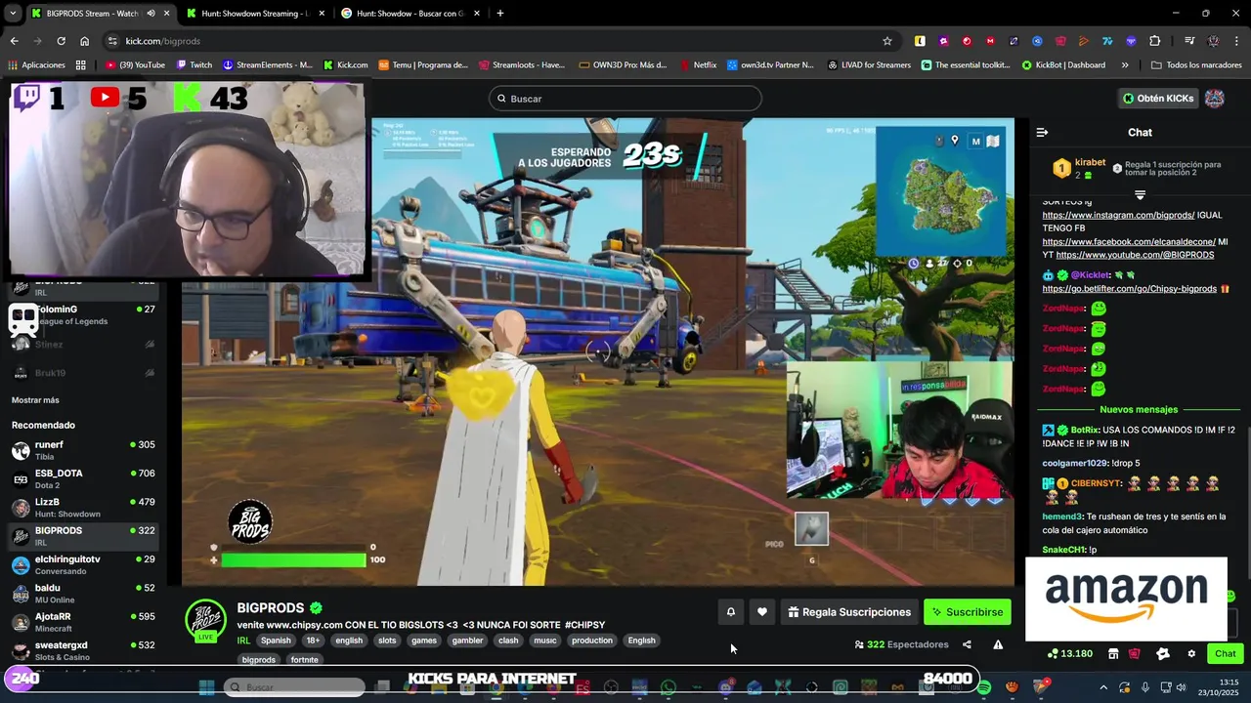Bookmark this page with the star icon
The image size is (1251, 703).
pyautogui.click(x=887, y=41)
